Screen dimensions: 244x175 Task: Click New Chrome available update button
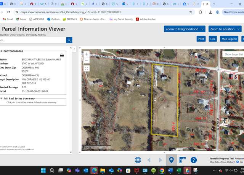234,12
